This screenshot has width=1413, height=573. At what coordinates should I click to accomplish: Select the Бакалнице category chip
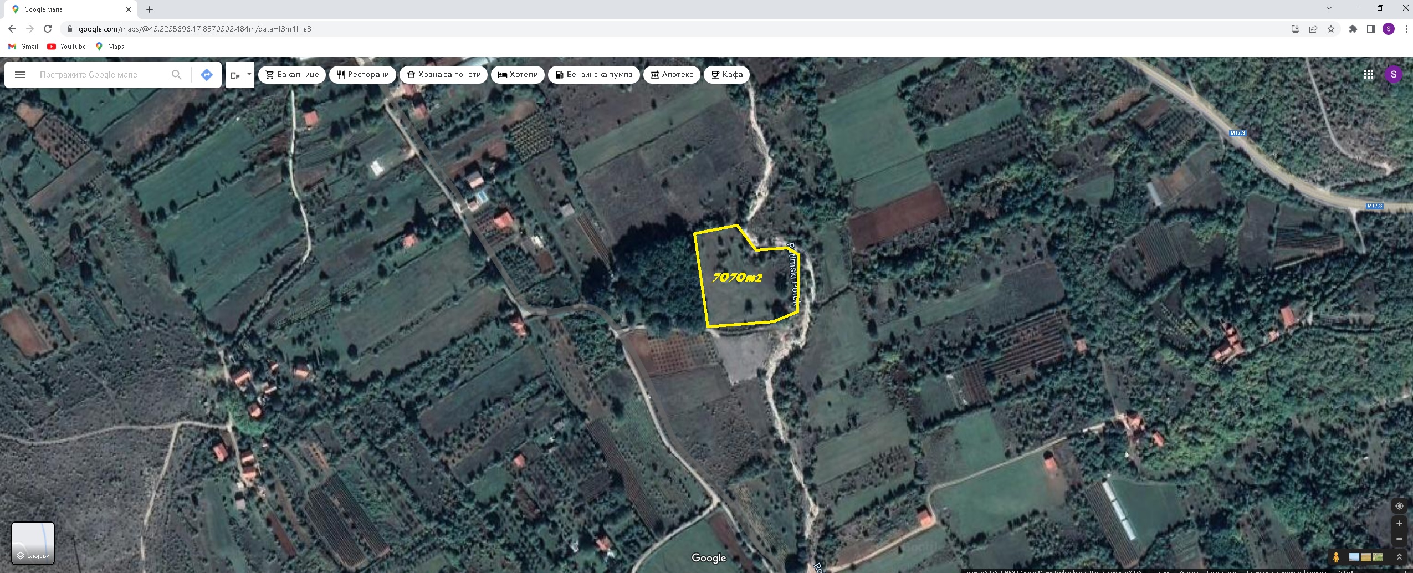[292, 75]
